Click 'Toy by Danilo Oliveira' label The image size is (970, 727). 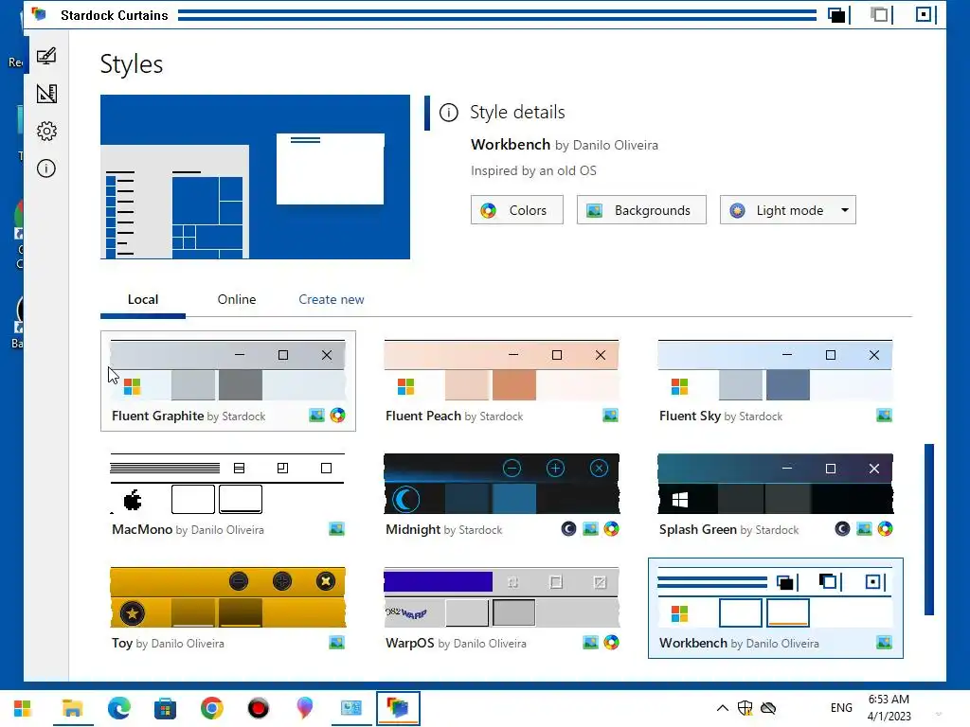168,644
